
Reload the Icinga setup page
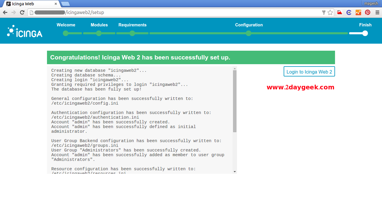(x=22, y=12)
